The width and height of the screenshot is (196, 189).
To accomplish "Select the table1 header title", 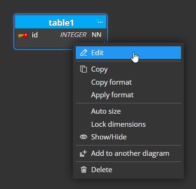I will pos(61,23).
